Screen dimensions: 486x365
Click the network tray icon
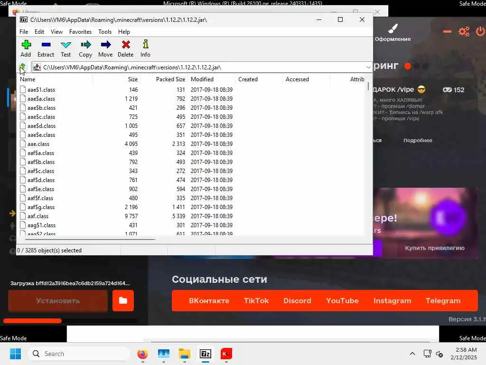(x=428, y=354)
